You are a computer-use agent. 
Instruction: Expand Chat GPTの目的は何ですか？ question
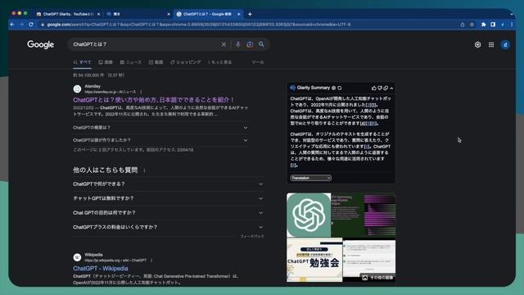tap(169, 213)
